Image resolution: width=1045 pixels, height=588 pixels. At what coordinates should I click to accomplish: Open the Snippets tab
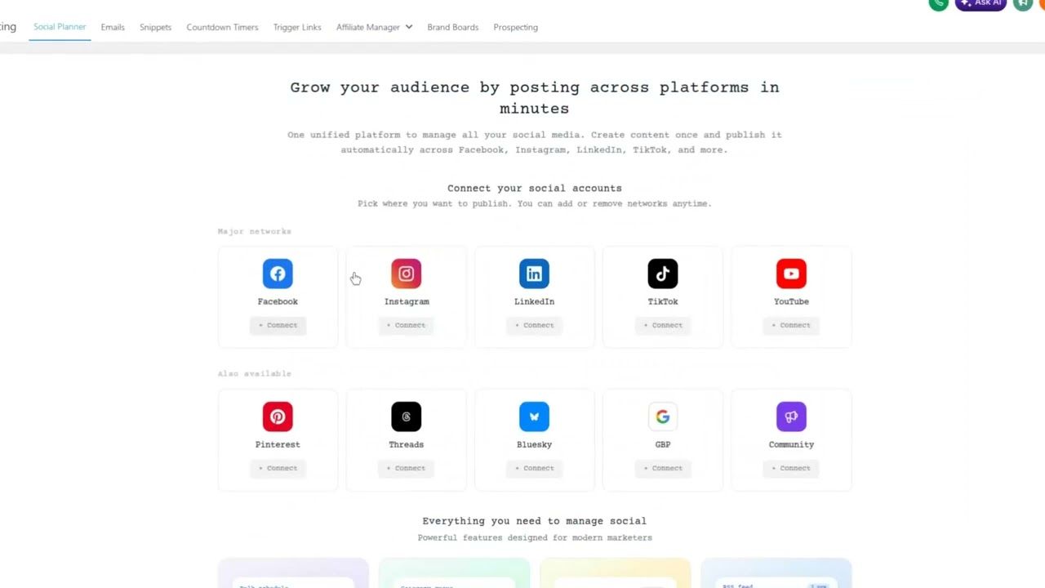point(155,27)
